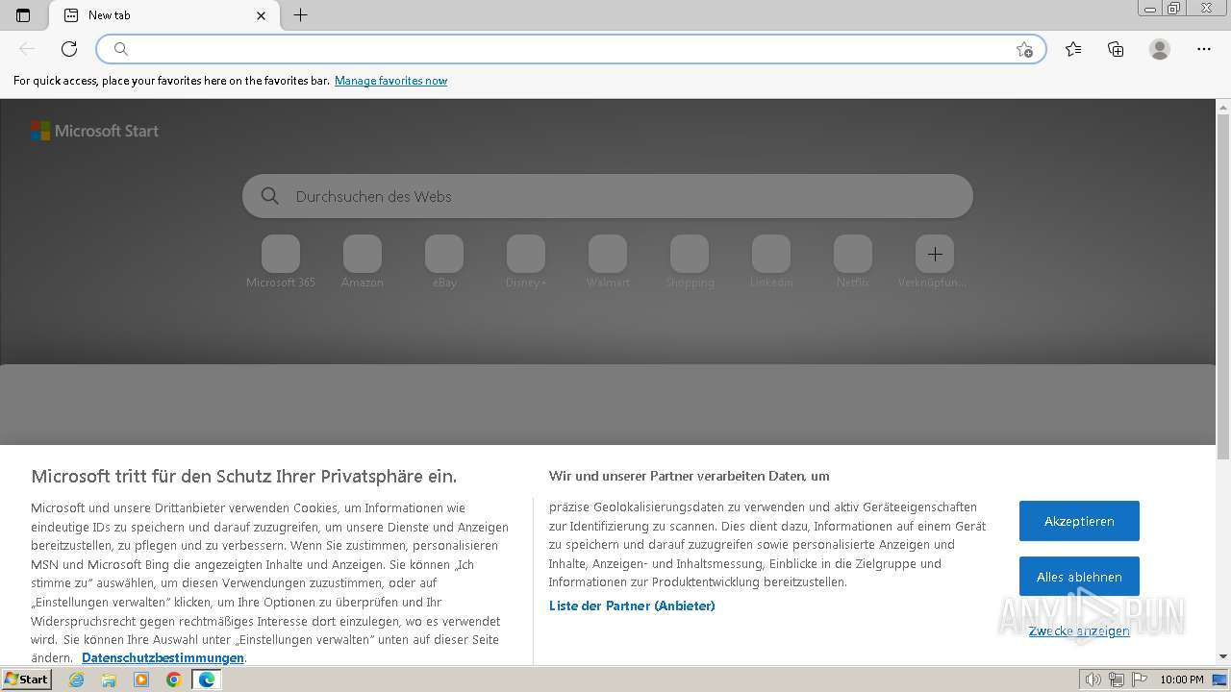
Task: Open the tab actions menu icon
Action: 23,15
